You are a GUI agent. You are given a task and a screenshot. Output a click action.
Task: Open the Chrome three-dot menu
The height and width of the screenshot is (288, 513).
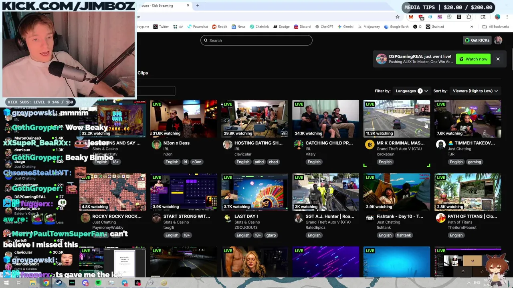click(507, 17)
